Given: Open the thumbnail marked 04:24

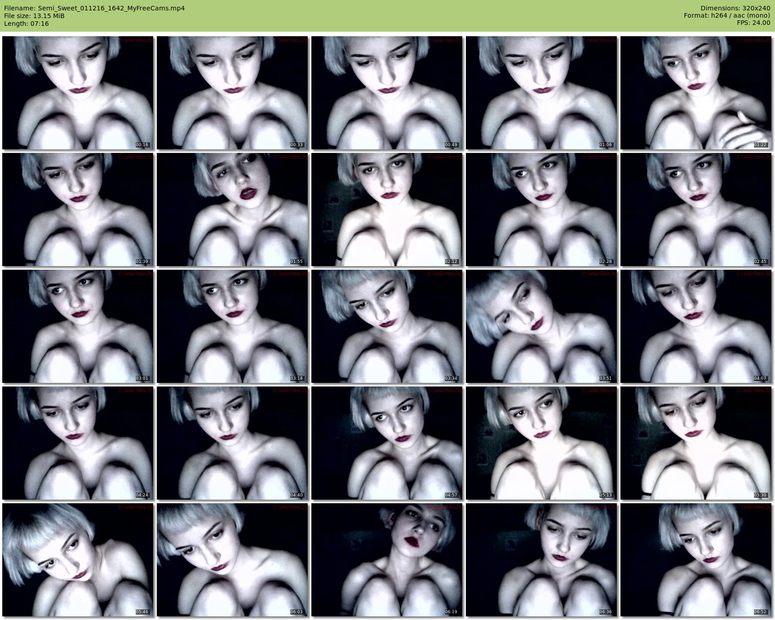Looking at the screenshot, I should pyautogui.click(x=78, y=443).
